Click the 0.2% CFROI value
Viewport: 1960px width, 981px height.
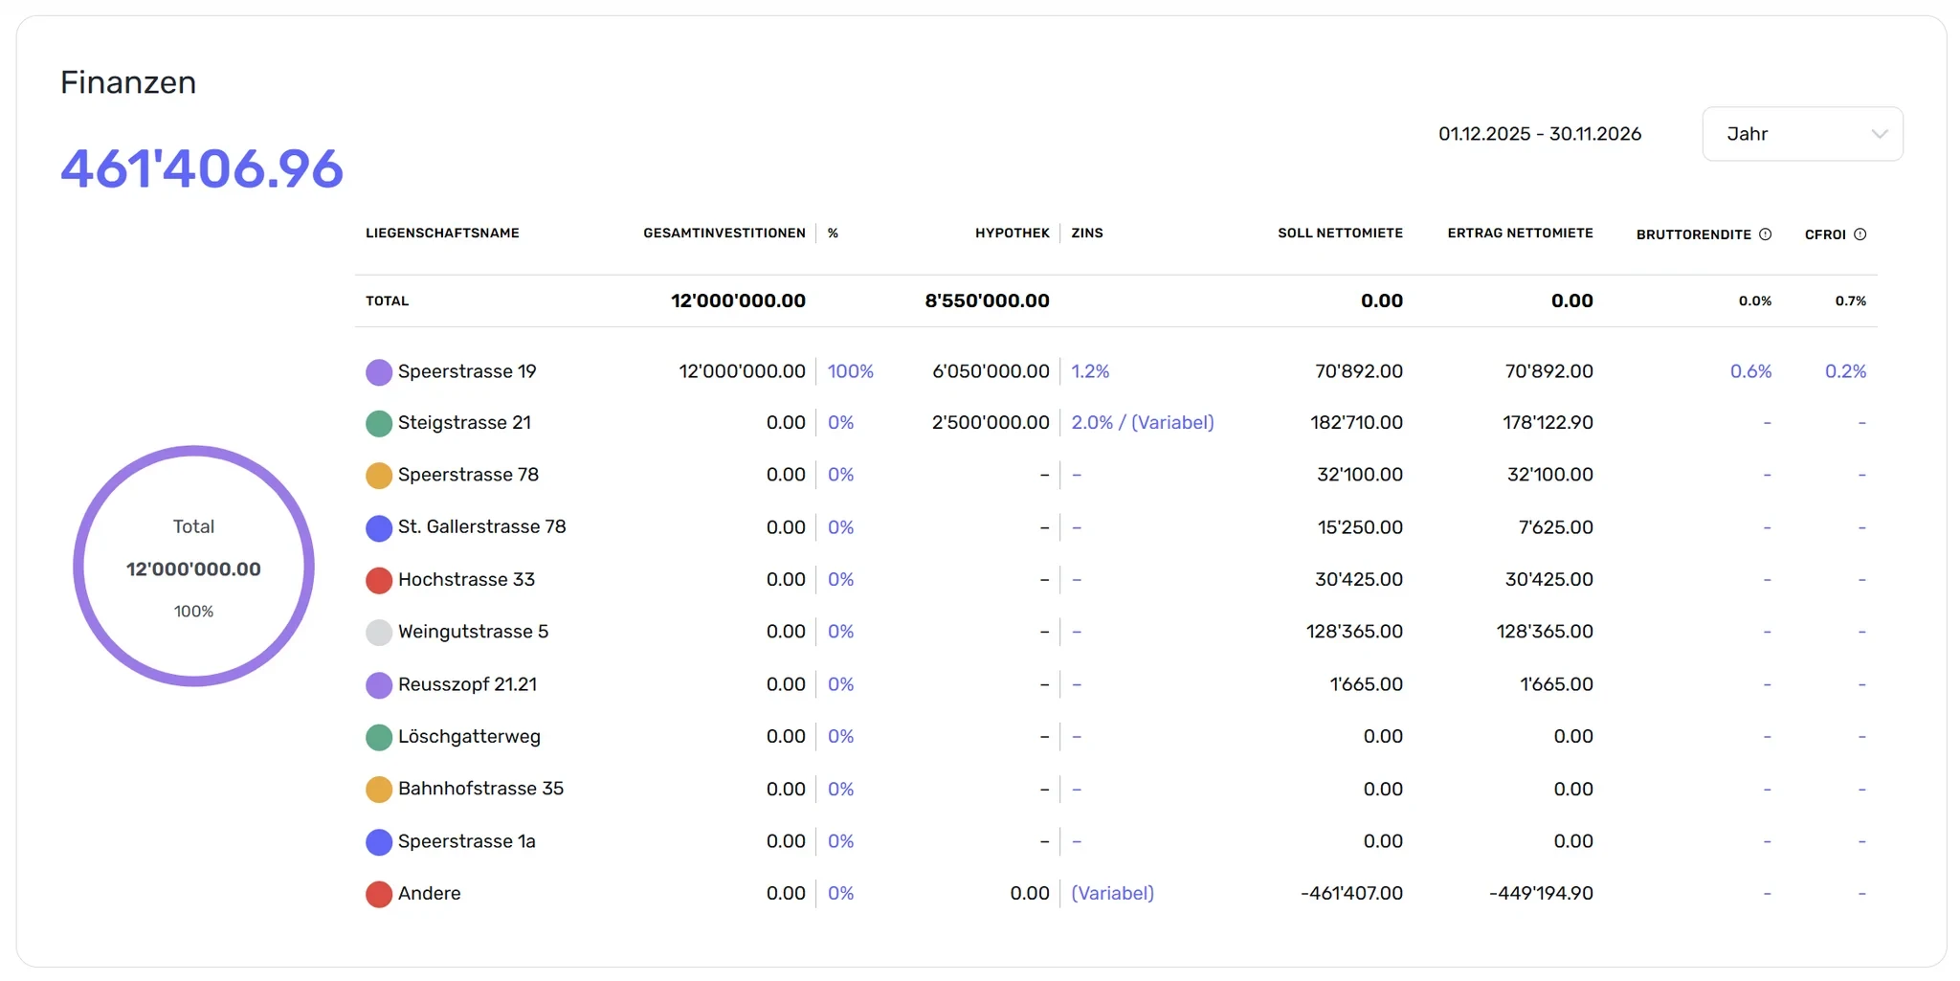tap(1845, 371)
